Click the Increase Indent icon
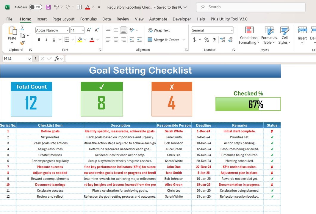316x214 pixels. tap(140, 40)
